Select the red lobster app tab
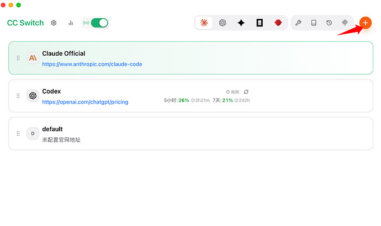The width and height of the screenshot is (381, 226). tap(278, 23)
